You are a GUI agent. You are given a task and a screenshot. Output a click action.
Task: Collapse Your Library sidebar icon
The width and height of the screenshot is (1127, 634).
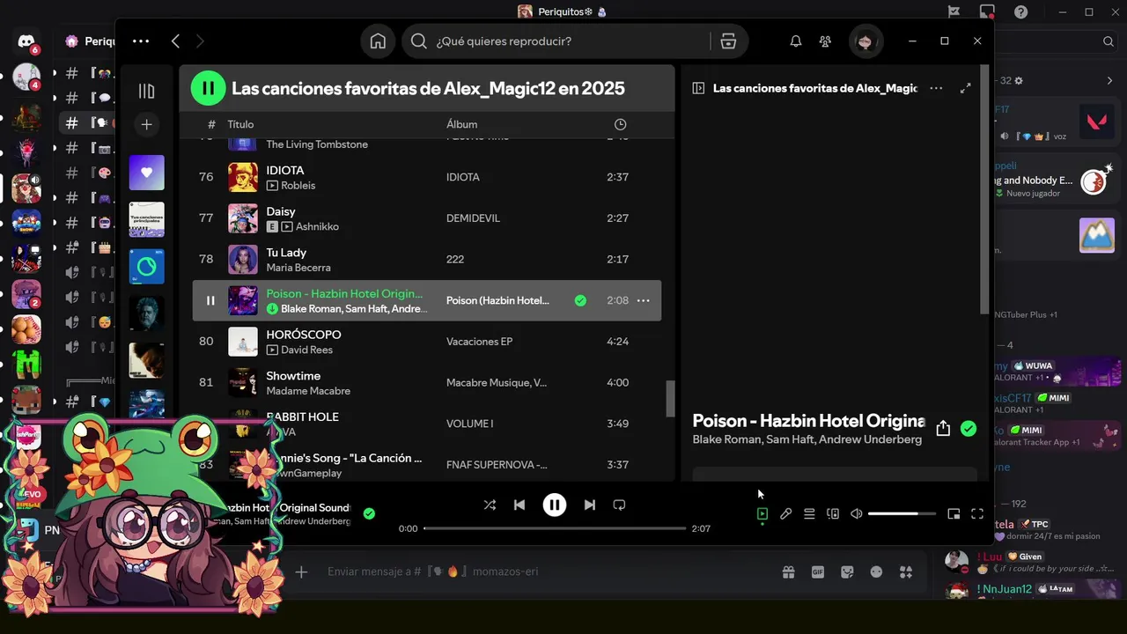tap(147, 92)
